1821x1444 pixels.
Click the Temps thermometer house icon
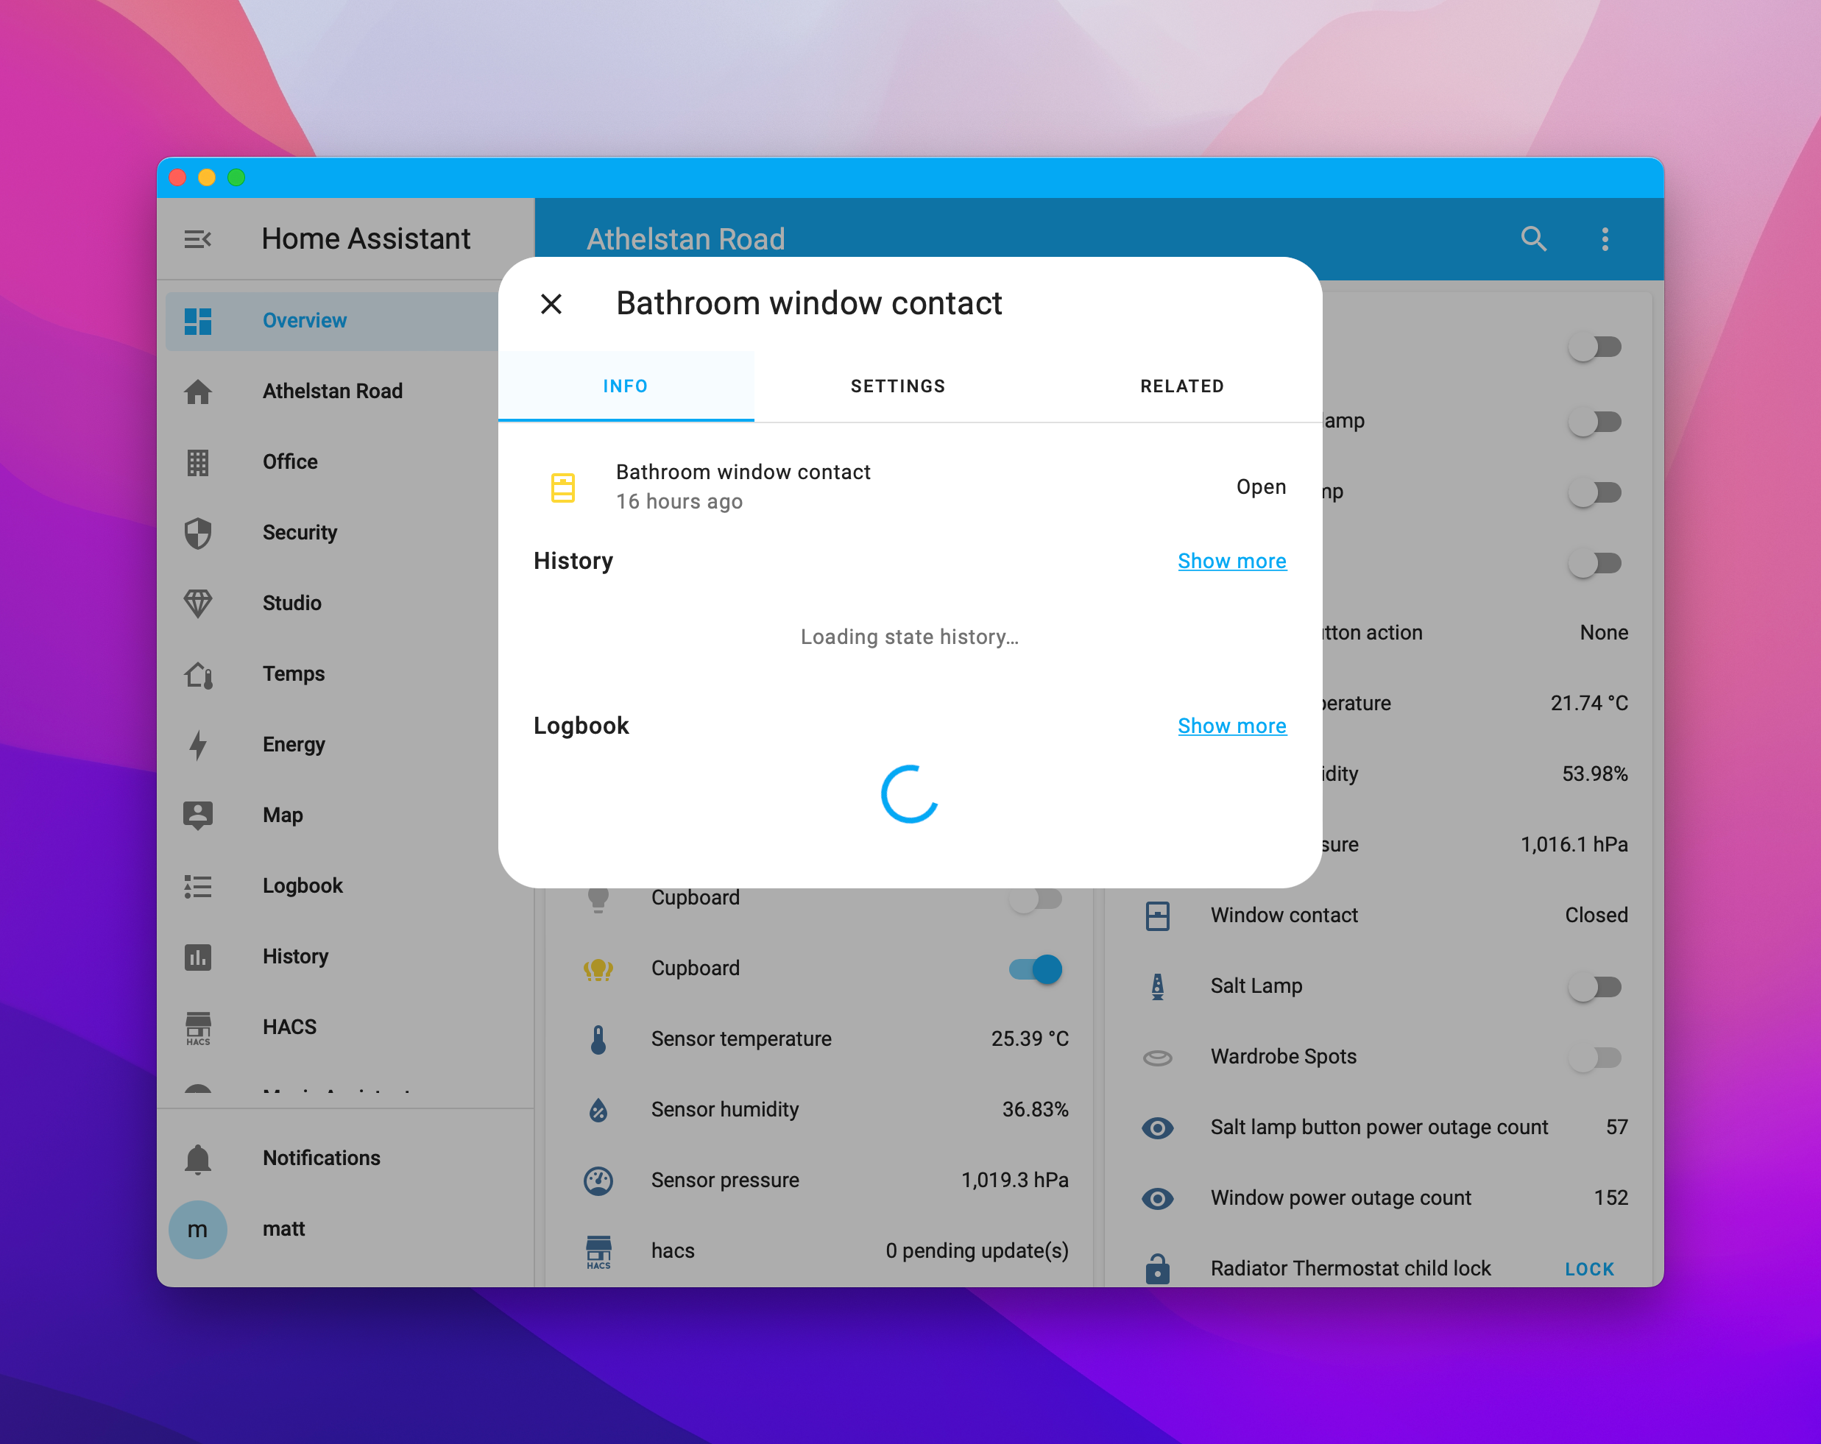[198, 674]
